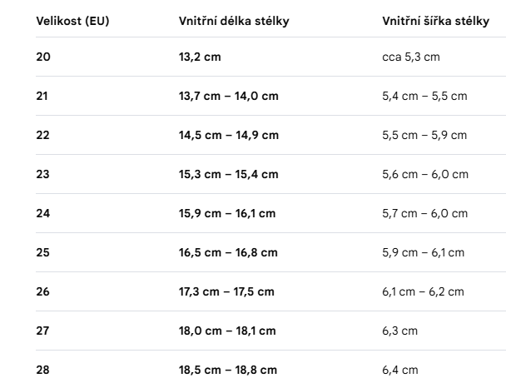
Task: Select the size 25 row label
Action: 43,252
